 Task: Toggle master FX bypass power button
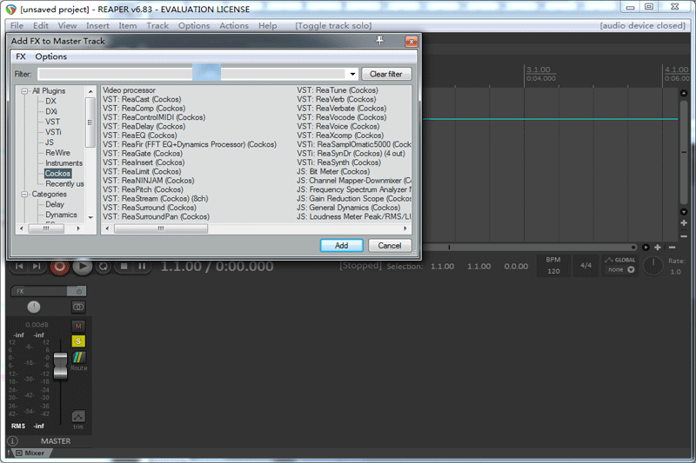coord(79,291)
